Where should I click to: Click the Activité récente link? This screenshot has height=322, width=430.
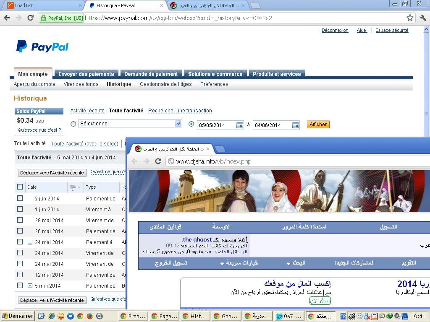coord(87,111)
